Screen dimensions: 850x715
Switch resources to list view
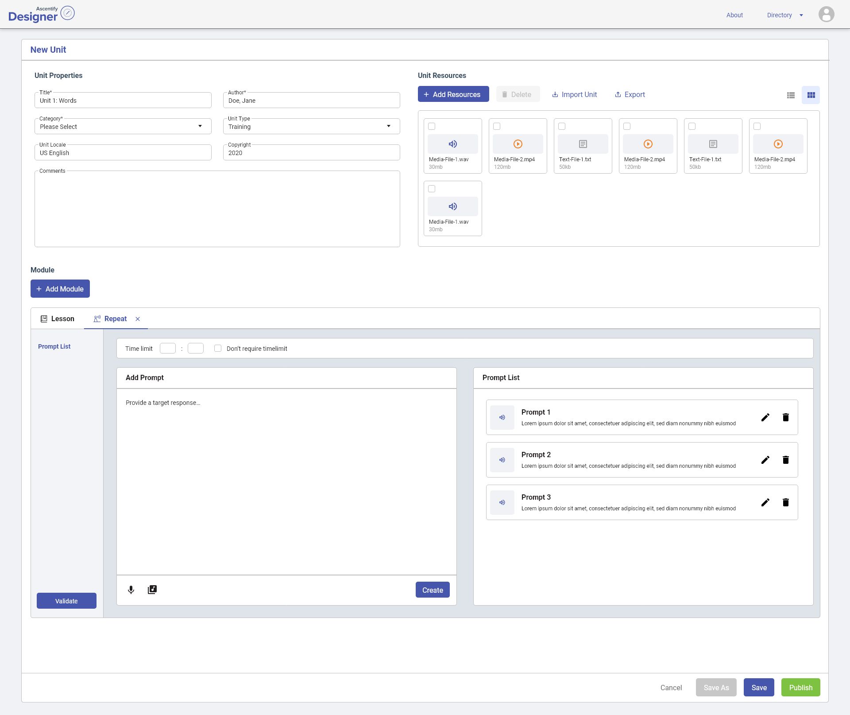tap(791, 95)
